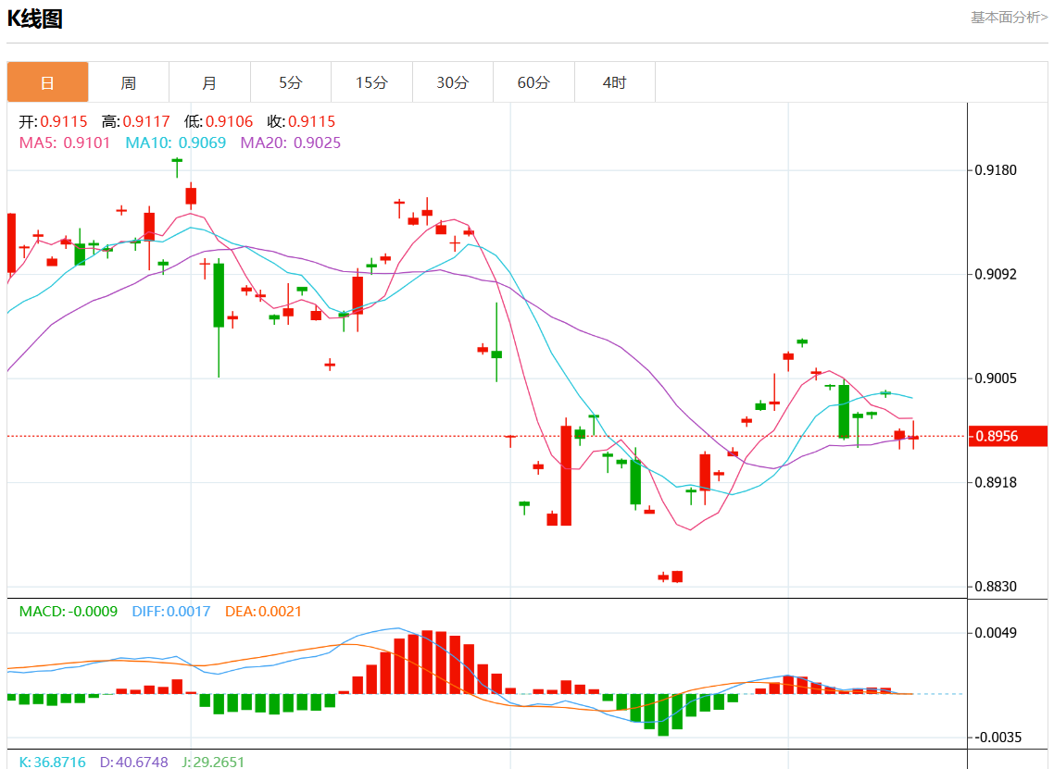Open the 60分 timeframe tab
1054x769 pixels.
(533, 82)
